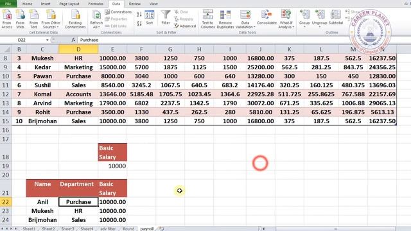The image size is (411, 231).
Task: Select column D header
Action: click(x=78, y=49)
